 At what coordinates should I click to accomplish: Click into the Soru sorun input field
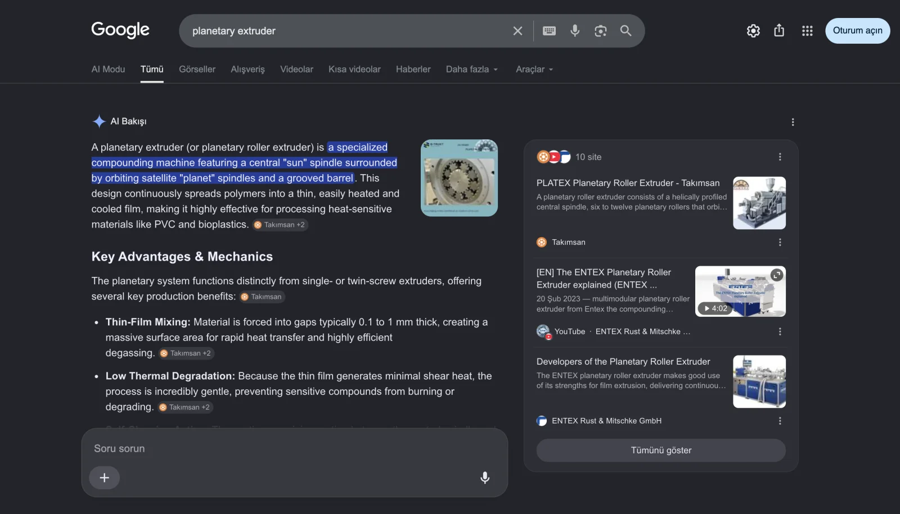point(294,449)
